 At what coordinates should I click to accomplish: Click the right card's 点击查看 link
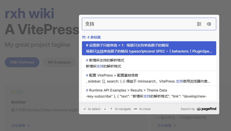(167, 125)
